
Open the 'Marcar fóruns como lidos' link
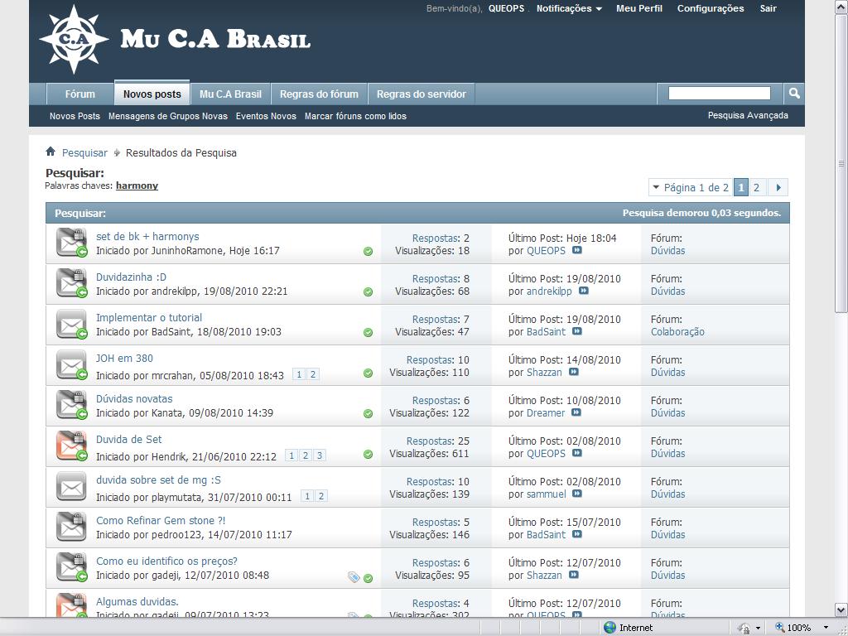click(355, 116)
